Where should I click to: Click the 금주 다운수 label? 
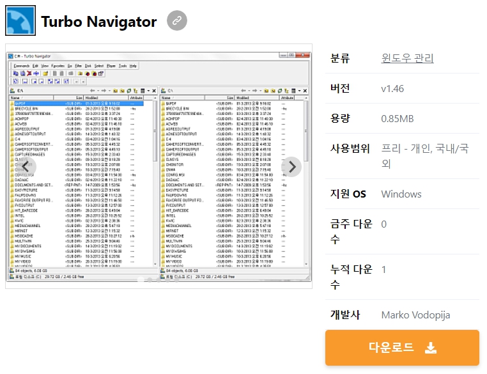click(x=352, y=231)
